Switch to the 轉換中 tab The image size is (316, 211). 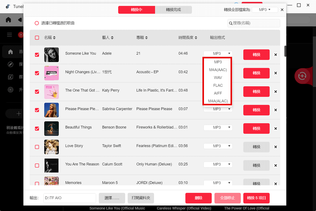point(137,10)
